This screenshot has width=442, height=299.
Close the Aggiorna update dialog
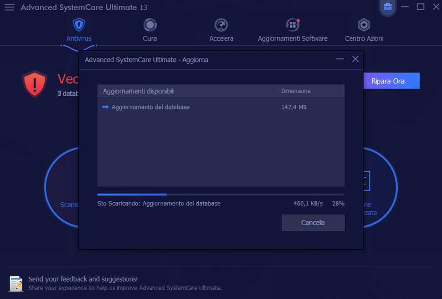pos(355,59)
